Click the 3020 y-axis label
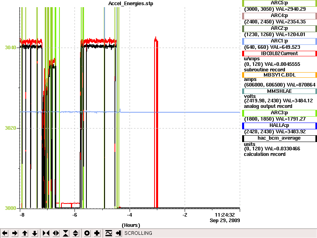 click(10, 128)
